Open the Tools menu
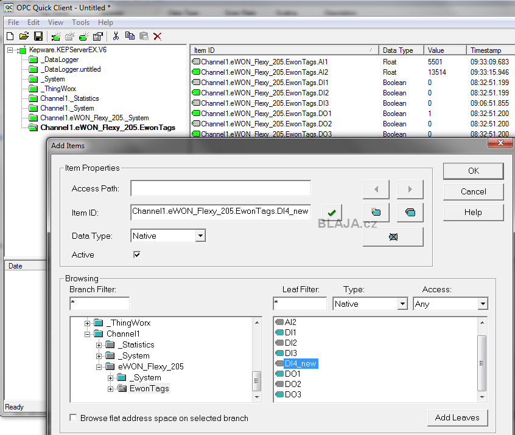The image size is (515, 435). tap(81, 22)
